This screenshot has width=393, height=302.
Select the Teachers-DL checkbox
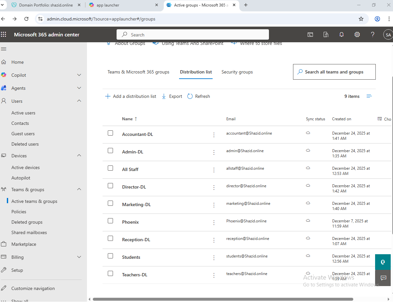[x=110, y=273]
